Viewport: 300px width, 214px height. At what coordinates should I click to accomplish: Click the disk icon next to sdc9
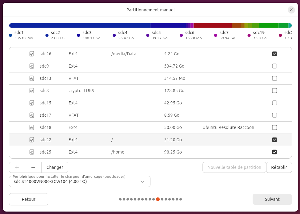(x=32, y=66)
